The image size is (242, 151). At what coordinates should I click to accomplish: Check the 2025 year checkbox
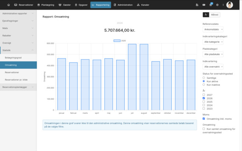click(204, 102)
